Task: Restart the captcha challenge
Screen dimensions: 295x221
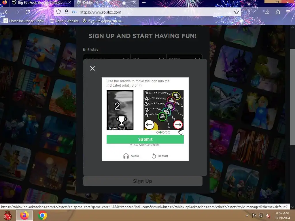Action: click(x=160, y=156)
